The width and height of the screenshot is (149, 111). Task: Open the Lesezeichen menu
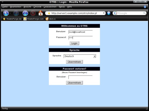pyautogui.click(x=50, y=7)
